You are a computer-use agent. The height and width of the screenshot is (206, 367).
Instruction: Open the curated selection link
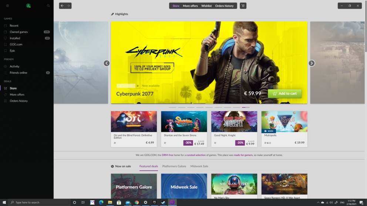click(x=196, y=155)
